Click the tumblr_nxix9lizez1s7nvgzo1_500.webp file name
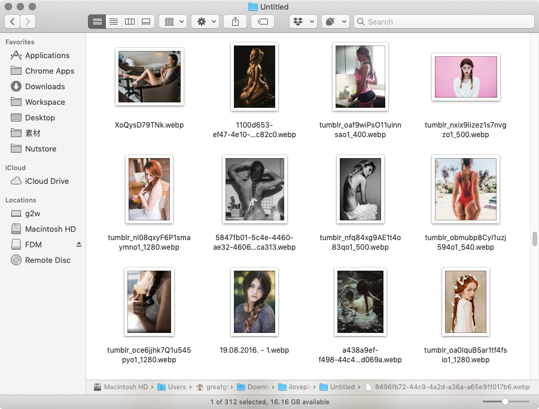The width and height of the screenshot is (539, 409). pyautogui.click(x=466, y=130)
